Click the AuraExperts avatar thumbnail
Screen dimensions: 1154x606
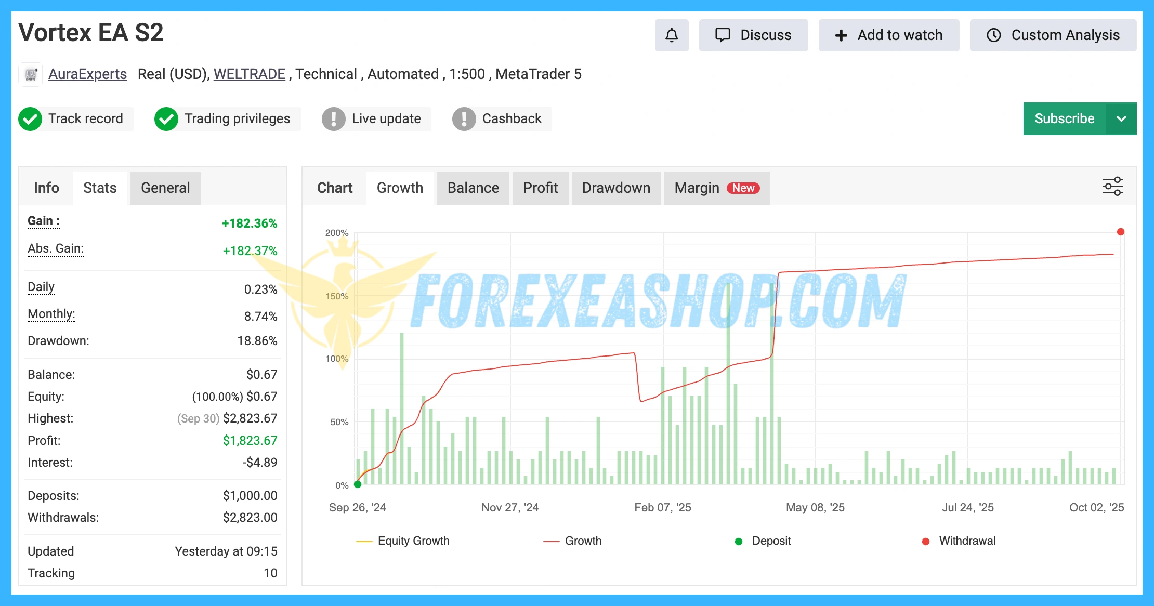[31, 74]
